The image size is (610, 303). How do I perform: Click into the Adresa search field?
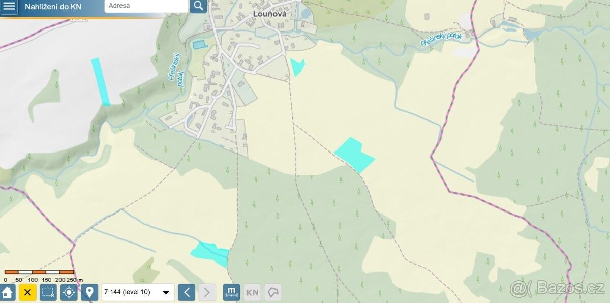point(146,6)
